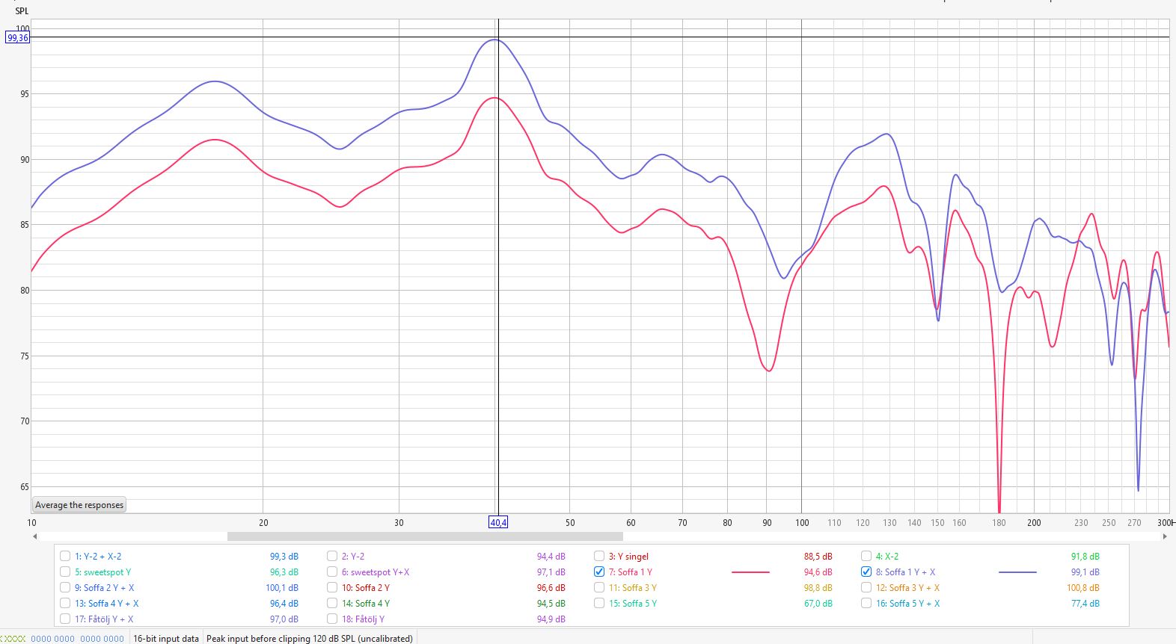Show the 11: Soffa 3 Y trace

tap(599, 587)
